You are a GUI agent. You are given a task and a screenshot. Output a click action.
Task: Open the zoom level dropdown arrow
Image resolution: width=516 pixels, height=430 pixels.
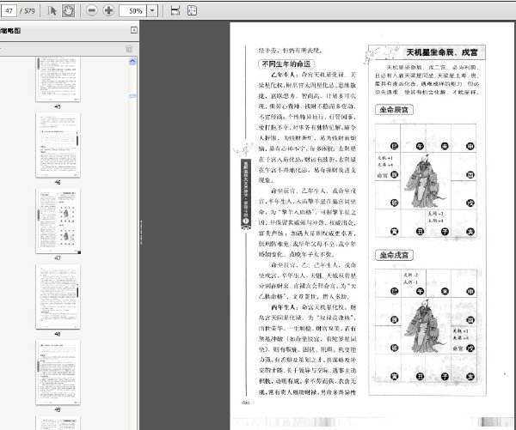pyautogui.click(x=152, y=11)
